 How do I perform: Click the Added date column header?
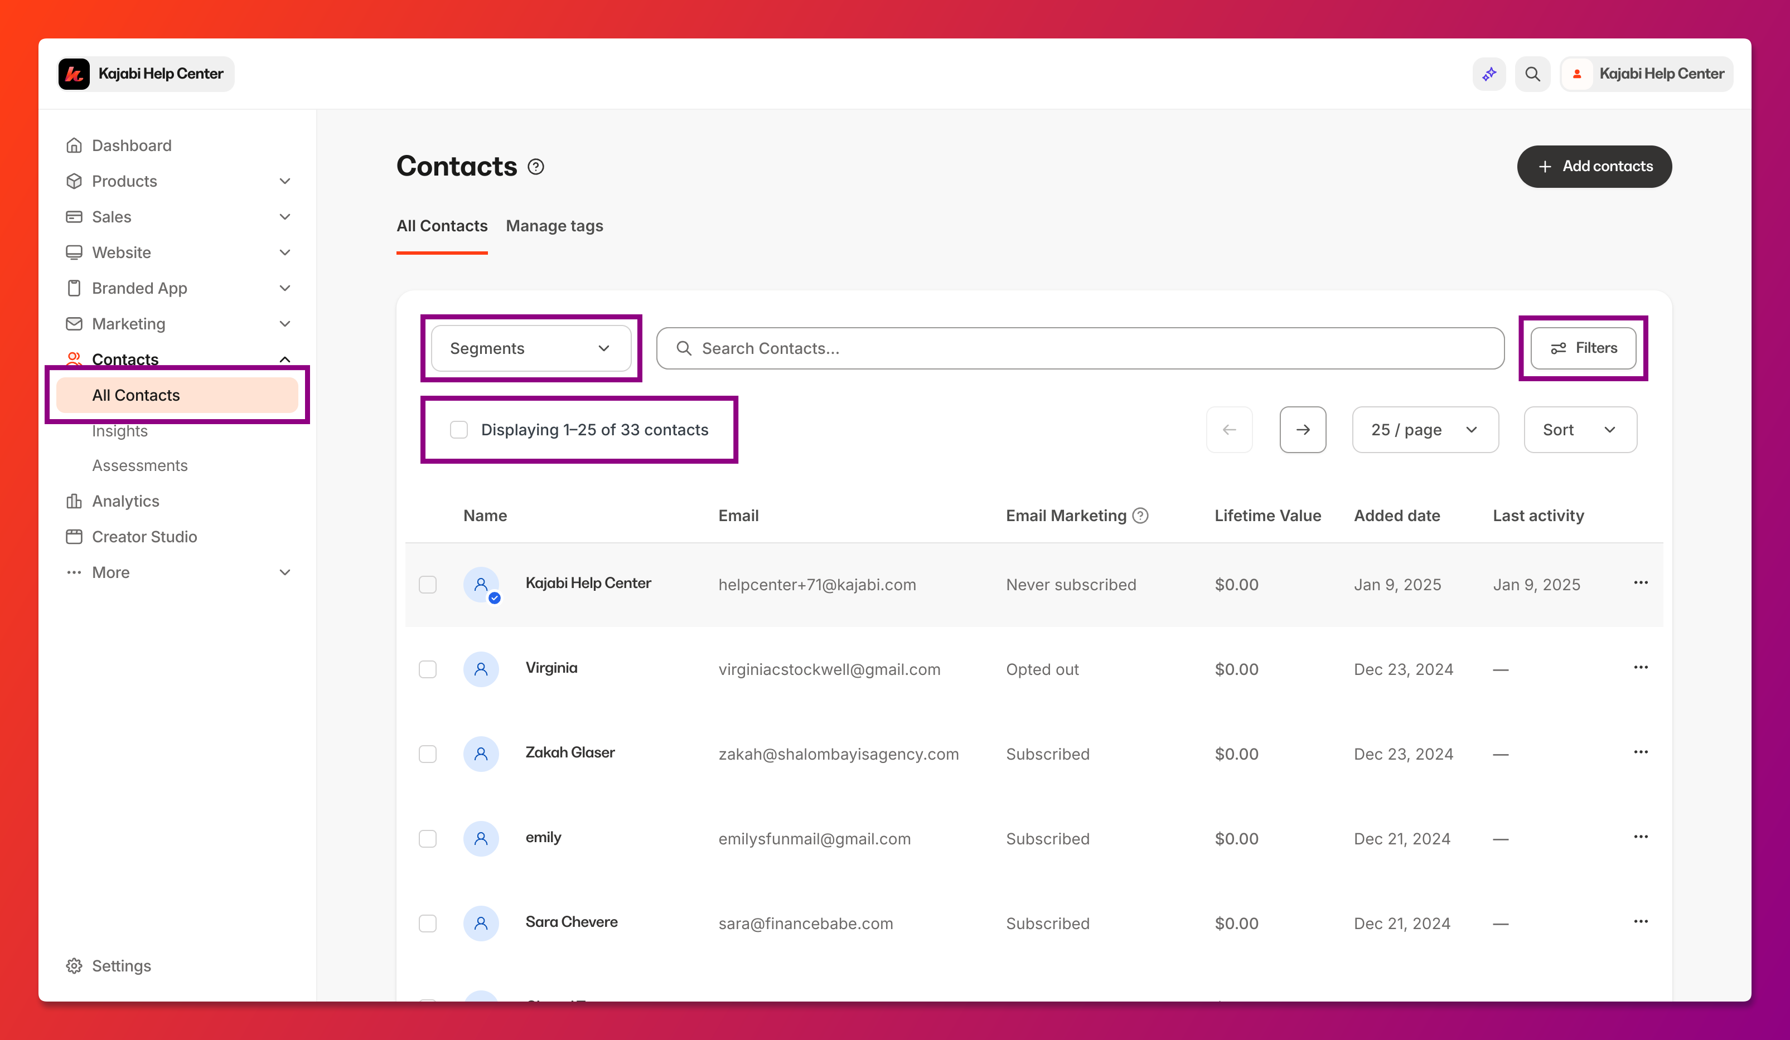coord(1396,516)
